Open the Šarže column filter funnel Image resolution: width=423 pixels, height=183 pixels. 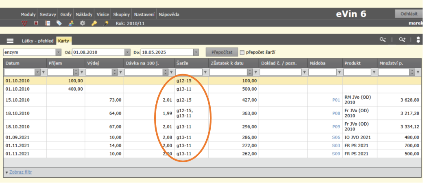pos(205,72)
